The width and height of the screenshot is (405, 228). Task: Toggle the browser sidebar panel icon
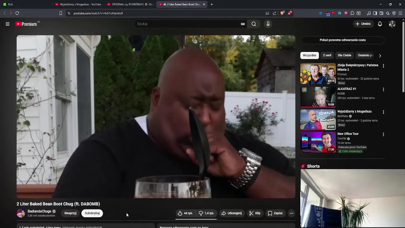[x=375, y=13]
